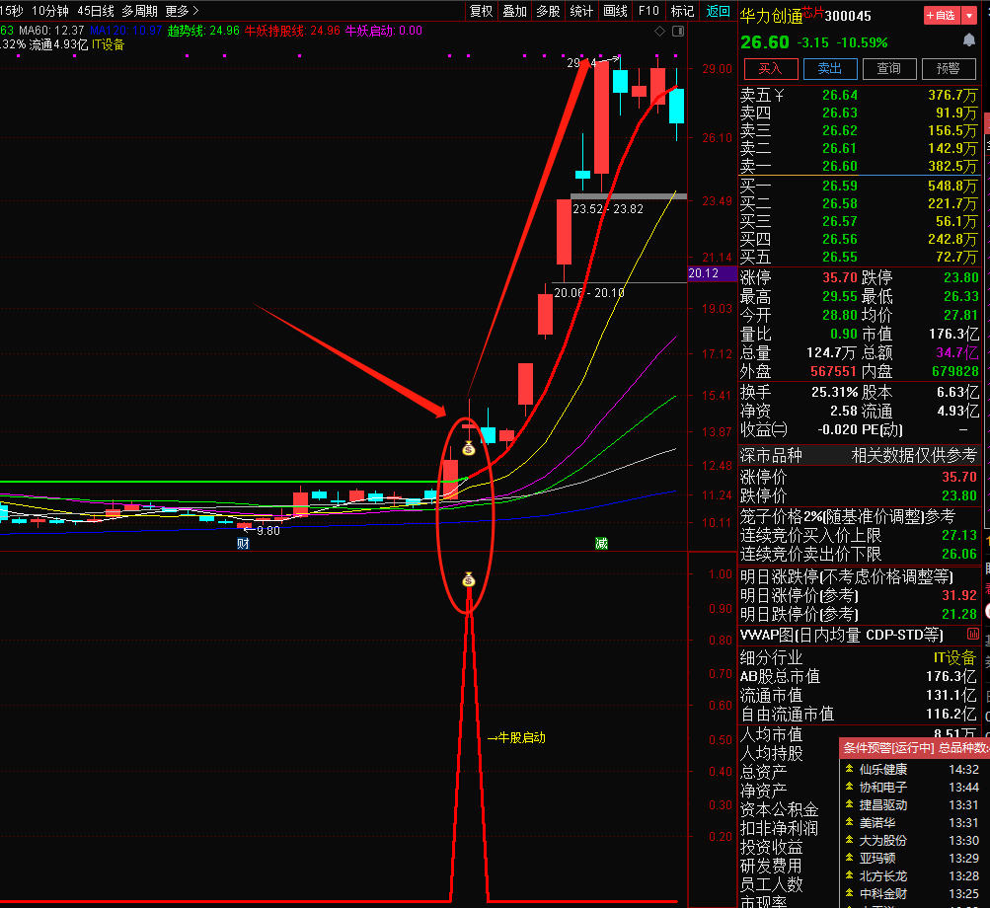Click the 趋势线 indicator label
This screenshot has height=908, width=990.
pos(203,31)
